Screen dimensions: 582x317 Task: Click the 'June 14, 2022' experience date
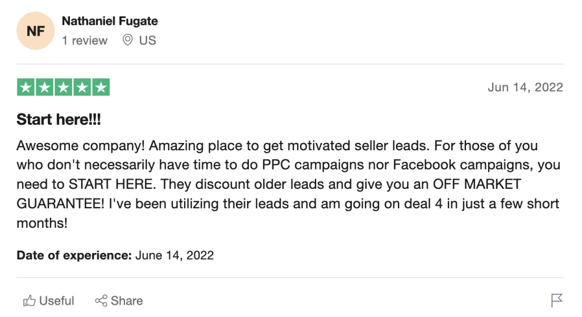(x=174, y=255)
